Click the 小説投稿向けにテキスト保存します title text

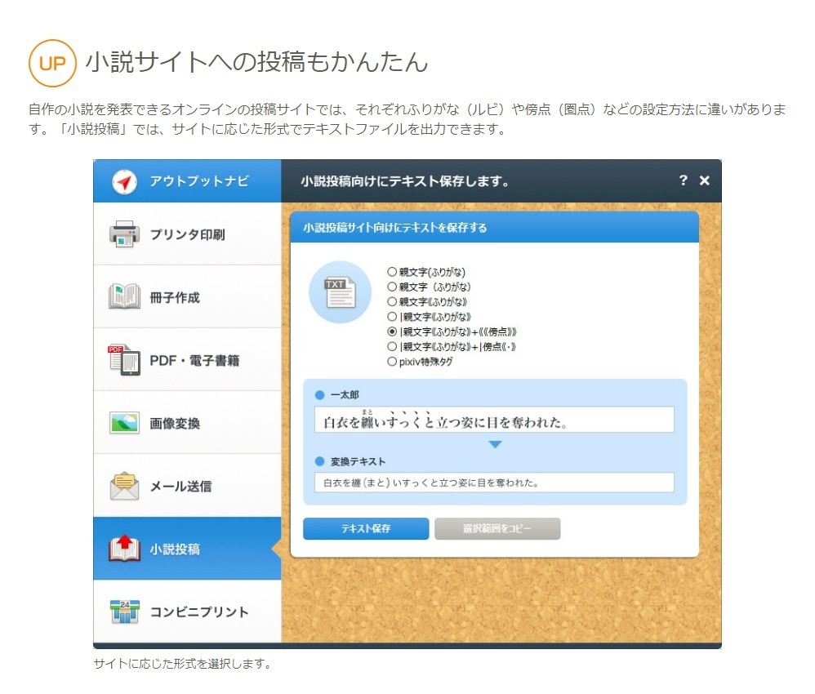[x=404, y=181]
